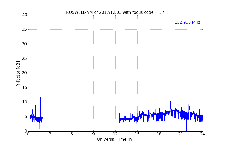
Task: Click the 'Y-factor [dB]' axis label
Action: tap(18, 73)
